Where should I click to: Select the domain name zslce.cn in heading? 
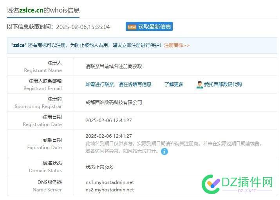(x=31, y=10)
